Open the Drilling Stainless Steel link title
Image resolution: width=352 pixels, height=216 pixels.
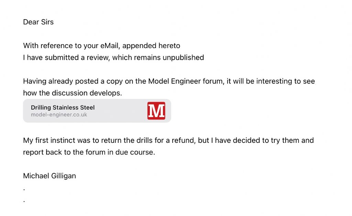coord(63,107)
